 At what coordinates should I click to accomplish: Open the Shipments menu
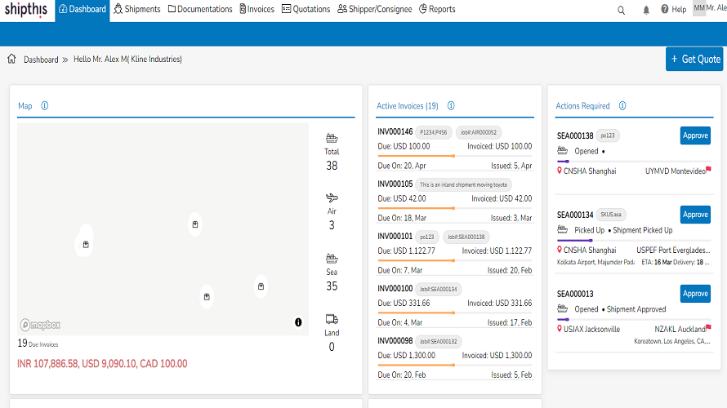(136, 9)
